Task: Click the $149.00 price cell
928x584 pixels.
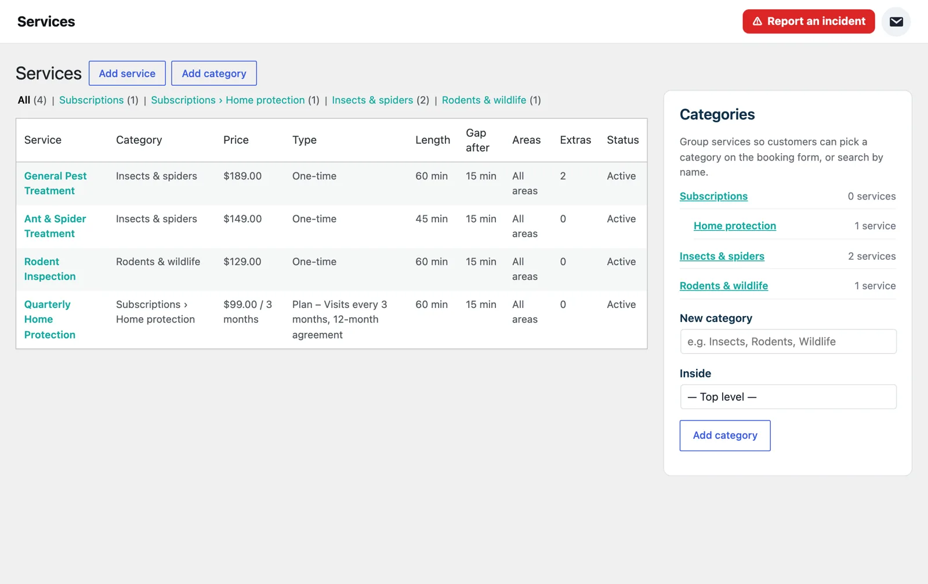Action: (242, 219)
